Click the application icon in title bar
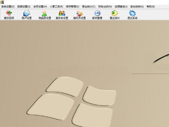Viewport: 169px width, 127px height. (x=2, y=2)
